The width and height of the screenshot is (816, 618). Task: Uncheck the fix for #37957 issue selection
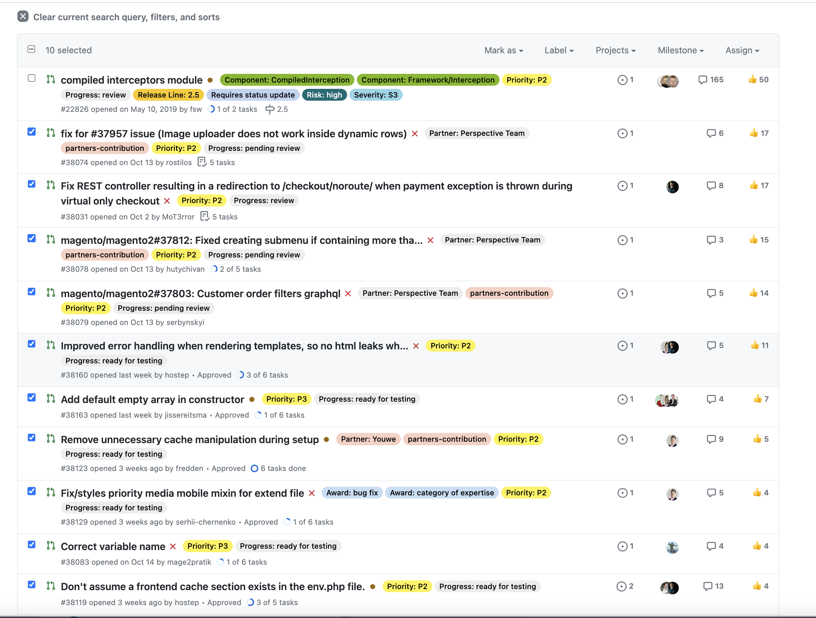(31, 132)
